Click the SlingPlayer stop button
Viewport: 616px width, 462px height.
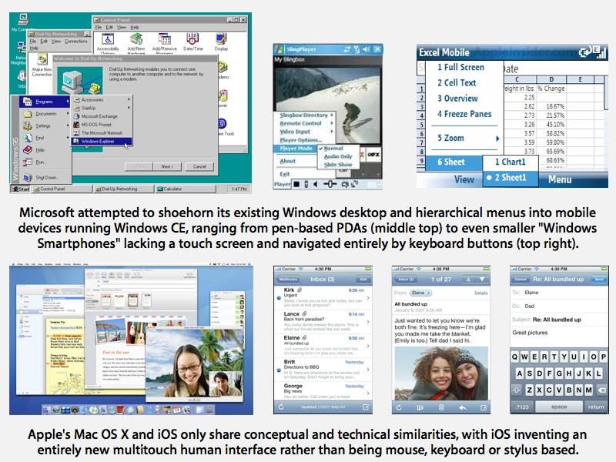296,184
